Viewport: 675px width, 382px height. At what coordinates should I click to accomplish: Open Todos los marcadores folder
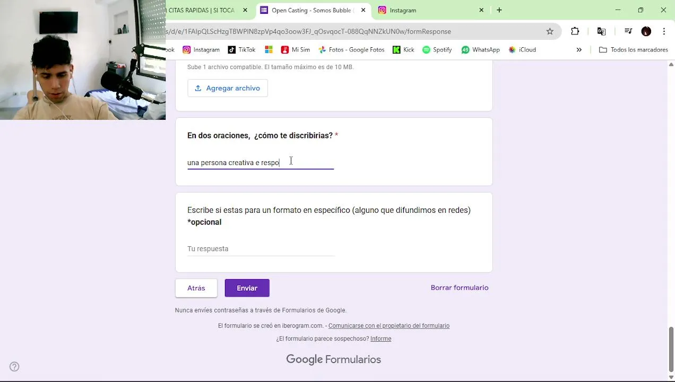[633, 49]
